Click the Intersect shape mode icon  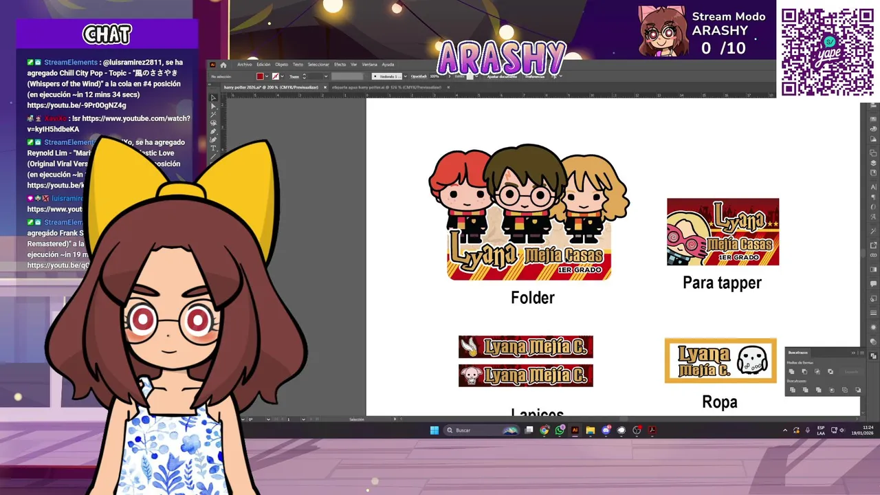pyautogui.click(x=817, y=371)
